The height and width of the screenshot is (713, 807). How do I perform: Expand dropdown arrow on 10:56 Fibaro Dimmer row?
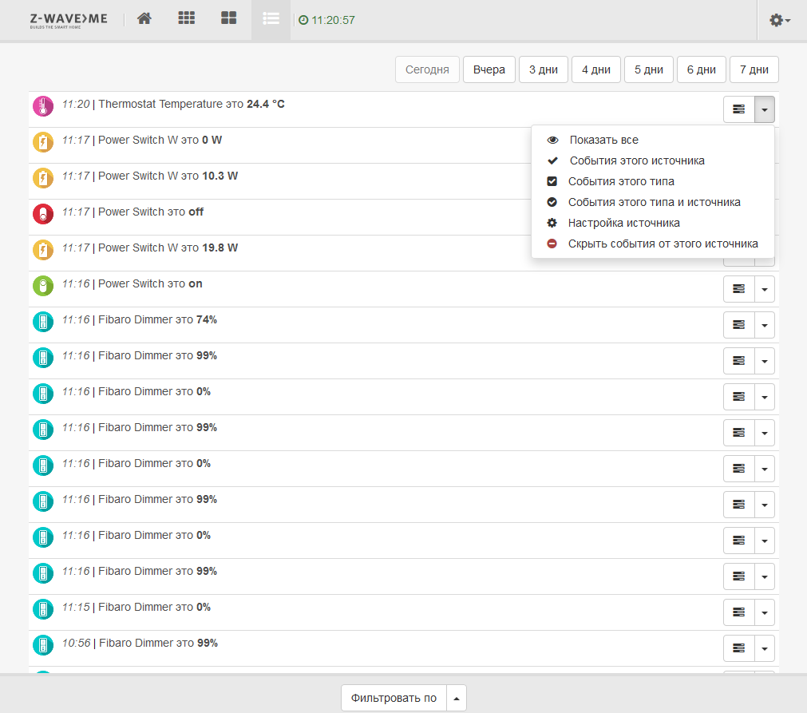tap(765, 648)
